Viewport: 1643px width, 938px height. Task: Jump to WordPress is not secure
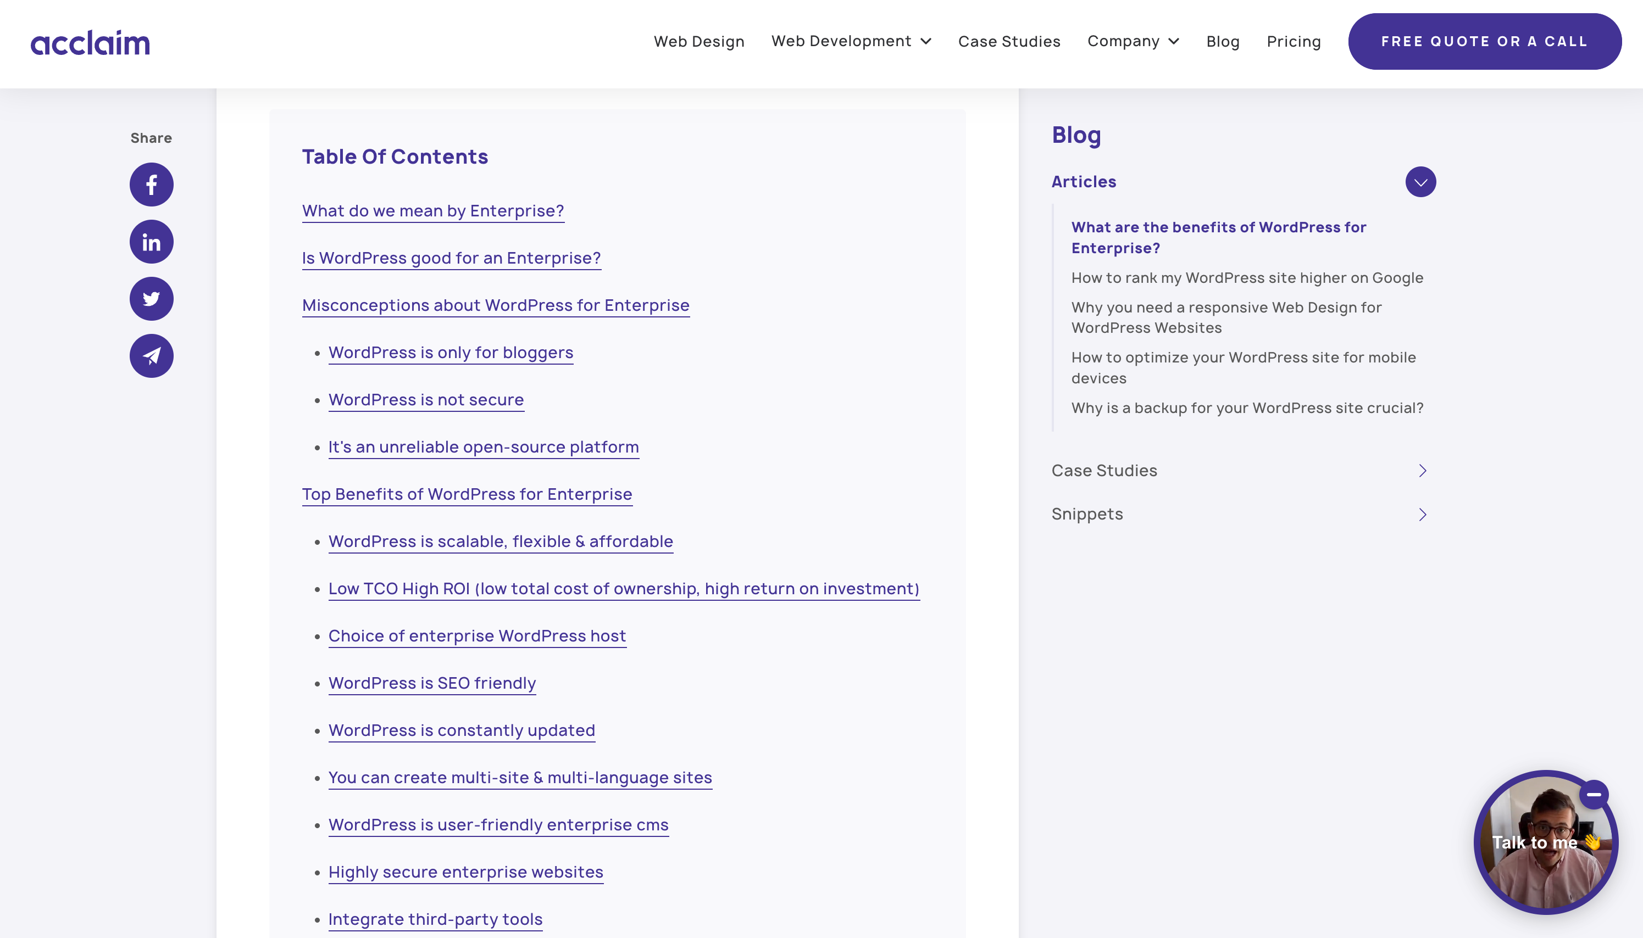pyautogui.click(x=426, y=400)
